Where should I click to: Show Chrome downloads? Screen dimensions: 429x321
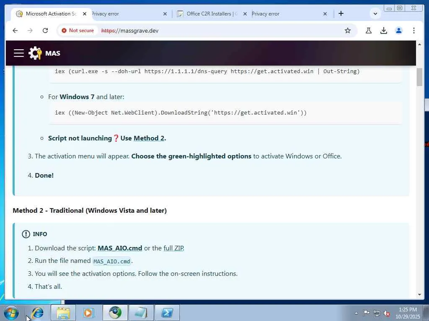coord(384,31)
